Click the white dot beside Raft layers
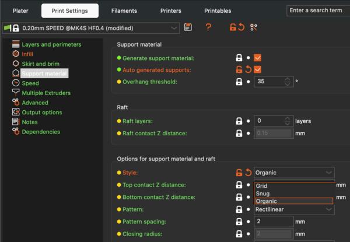Viewport: 350px width, 242px height. (x=249, y=121)
